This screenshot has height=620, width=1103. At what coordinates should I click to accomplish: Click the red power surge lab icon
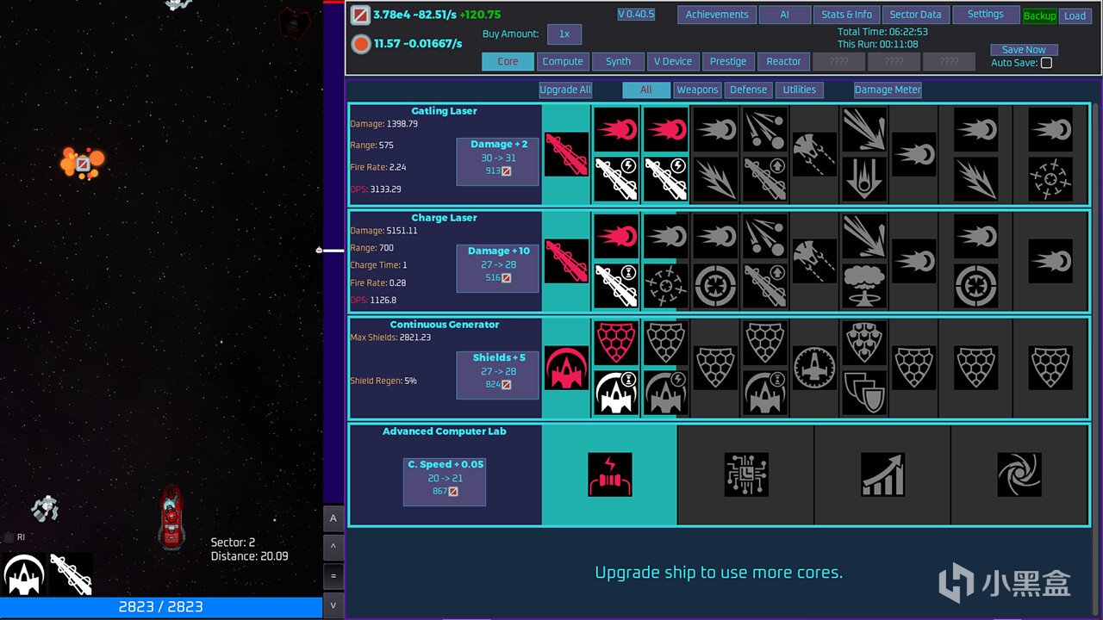coord(610,474)
